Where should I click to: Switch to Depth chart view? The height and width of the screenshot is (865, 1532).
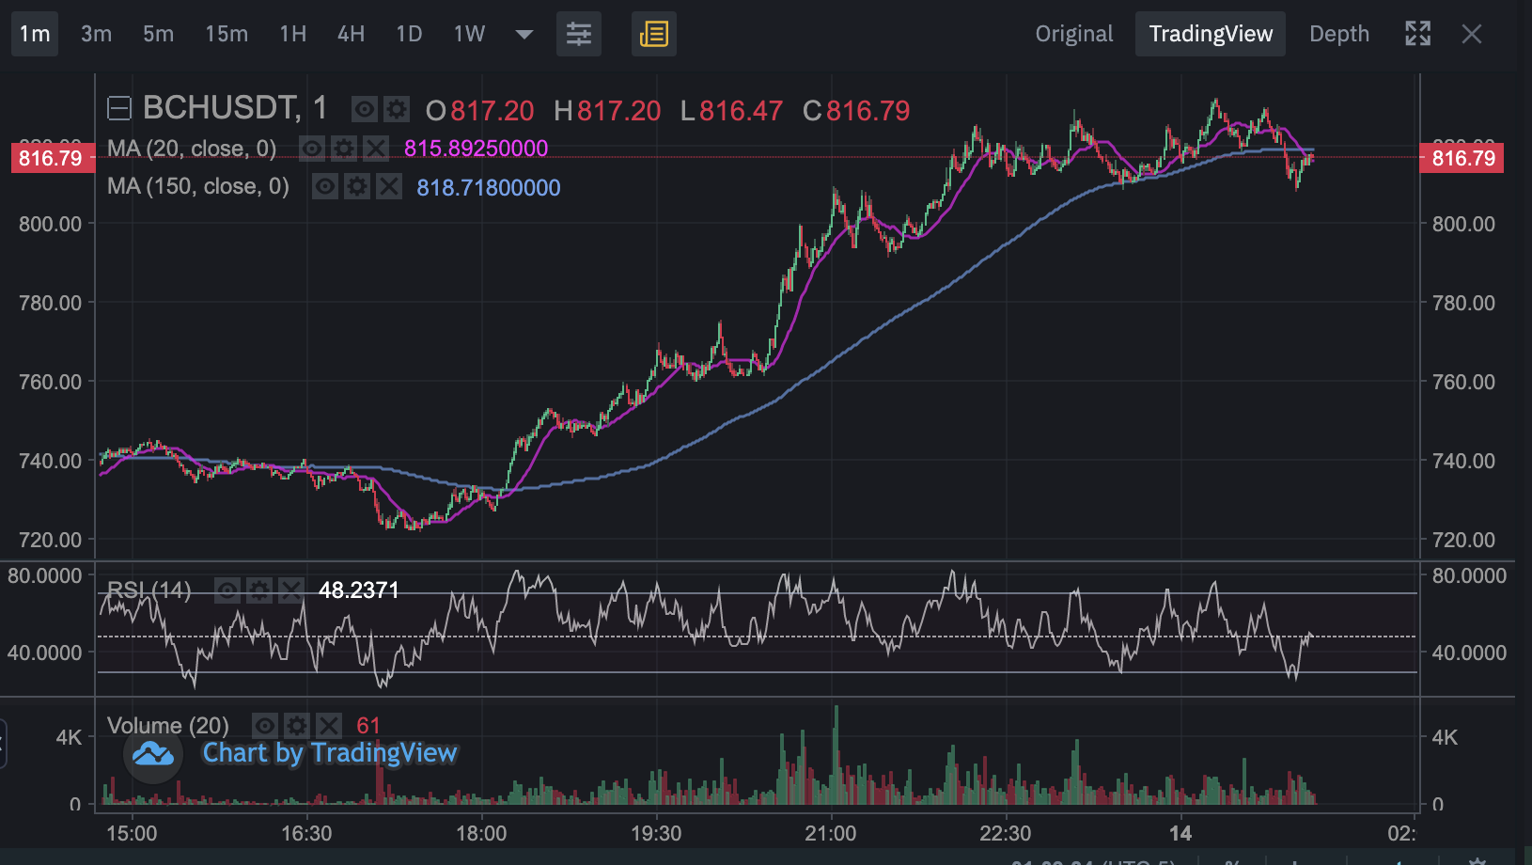click(1339, 34)
